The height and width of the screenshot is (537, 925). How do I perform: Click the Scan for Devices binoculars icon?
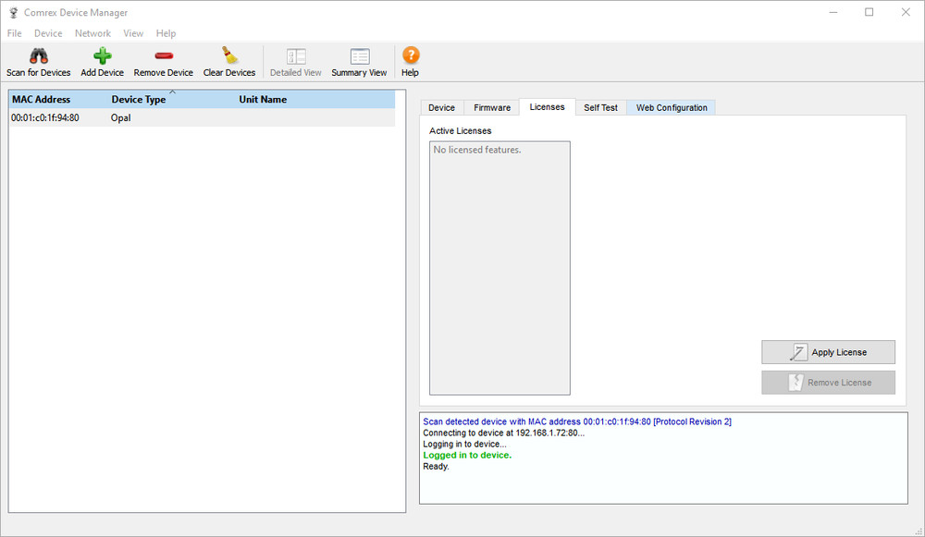click(38, 56)
